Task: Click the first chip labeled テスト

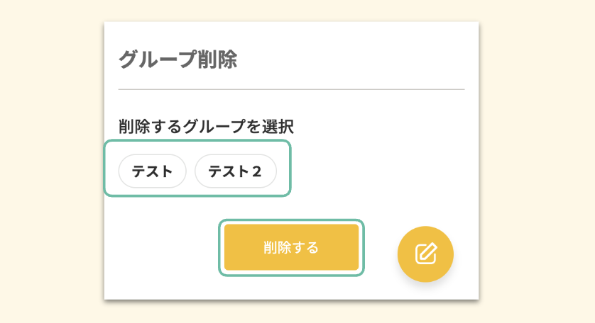Action: (x=152, y=171)
